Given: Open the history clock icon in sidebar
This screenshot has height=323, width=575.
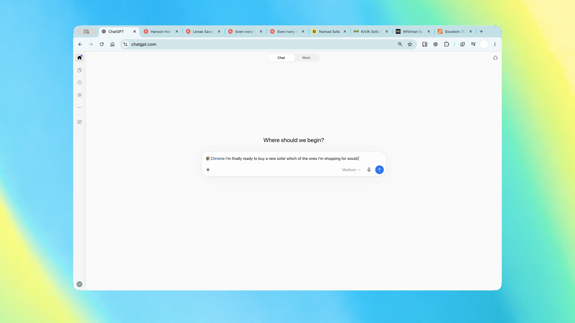Looking at the screenshot, I should point(79,83).
